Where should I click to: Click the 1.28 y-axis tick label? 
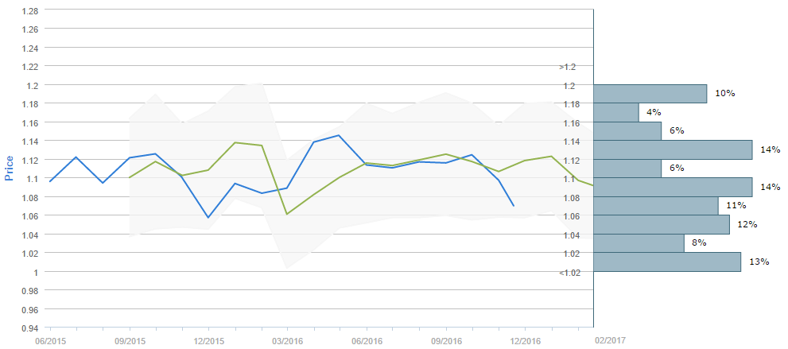tap(29, 10)
